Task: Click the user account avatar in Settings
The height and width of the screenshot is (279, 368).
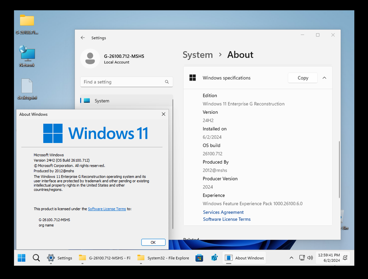Action: [90, 59]
